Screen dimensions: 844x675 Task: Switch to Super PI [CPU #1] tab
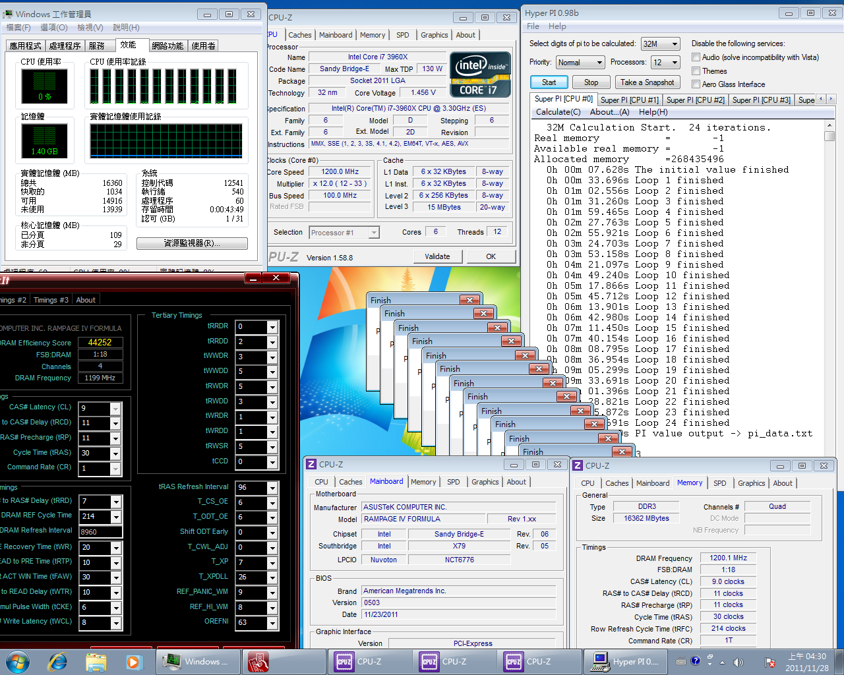tap(629, 100)
